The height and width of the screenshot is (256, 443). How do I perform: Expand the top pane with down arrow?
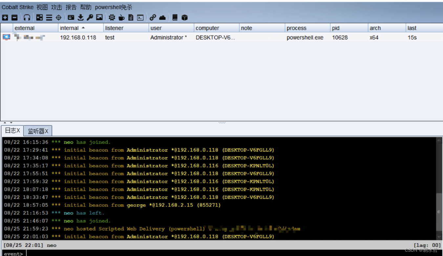(x=11, y=123)
